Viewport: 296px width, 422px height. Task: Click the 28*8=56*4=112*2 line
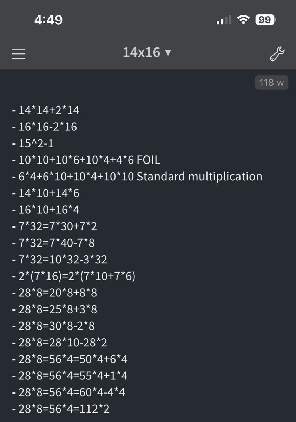64,409
